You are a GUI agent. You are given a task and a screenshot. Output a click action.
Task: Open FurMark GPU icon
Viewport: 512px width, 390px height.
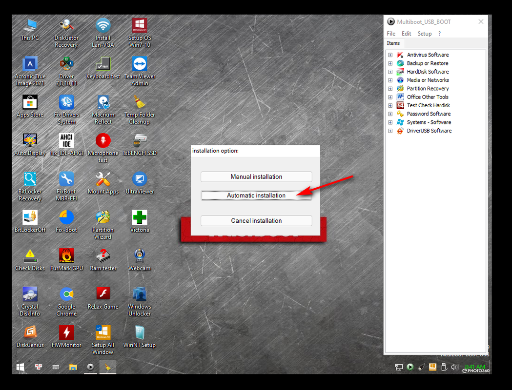point(66,260)
